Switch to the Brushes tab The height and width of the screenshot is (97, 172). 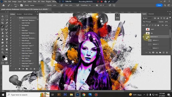coord(19,14)
